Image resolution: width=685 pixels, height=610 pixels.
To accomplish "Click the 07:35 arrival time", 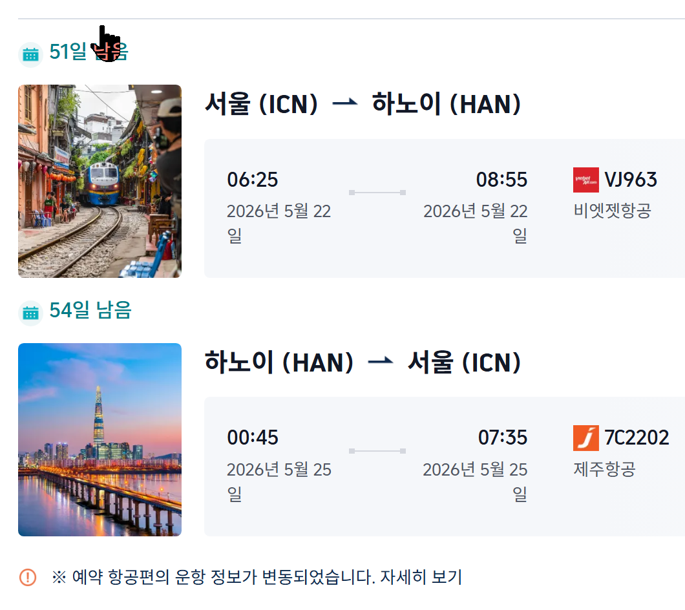I will pyautogui.click(x=503, y=438).
